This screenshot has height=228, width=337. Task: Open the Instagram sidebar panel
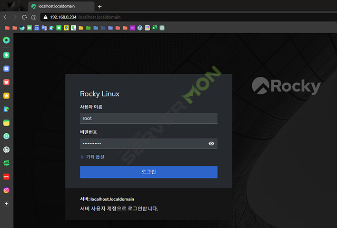click(x=6, y=190)
